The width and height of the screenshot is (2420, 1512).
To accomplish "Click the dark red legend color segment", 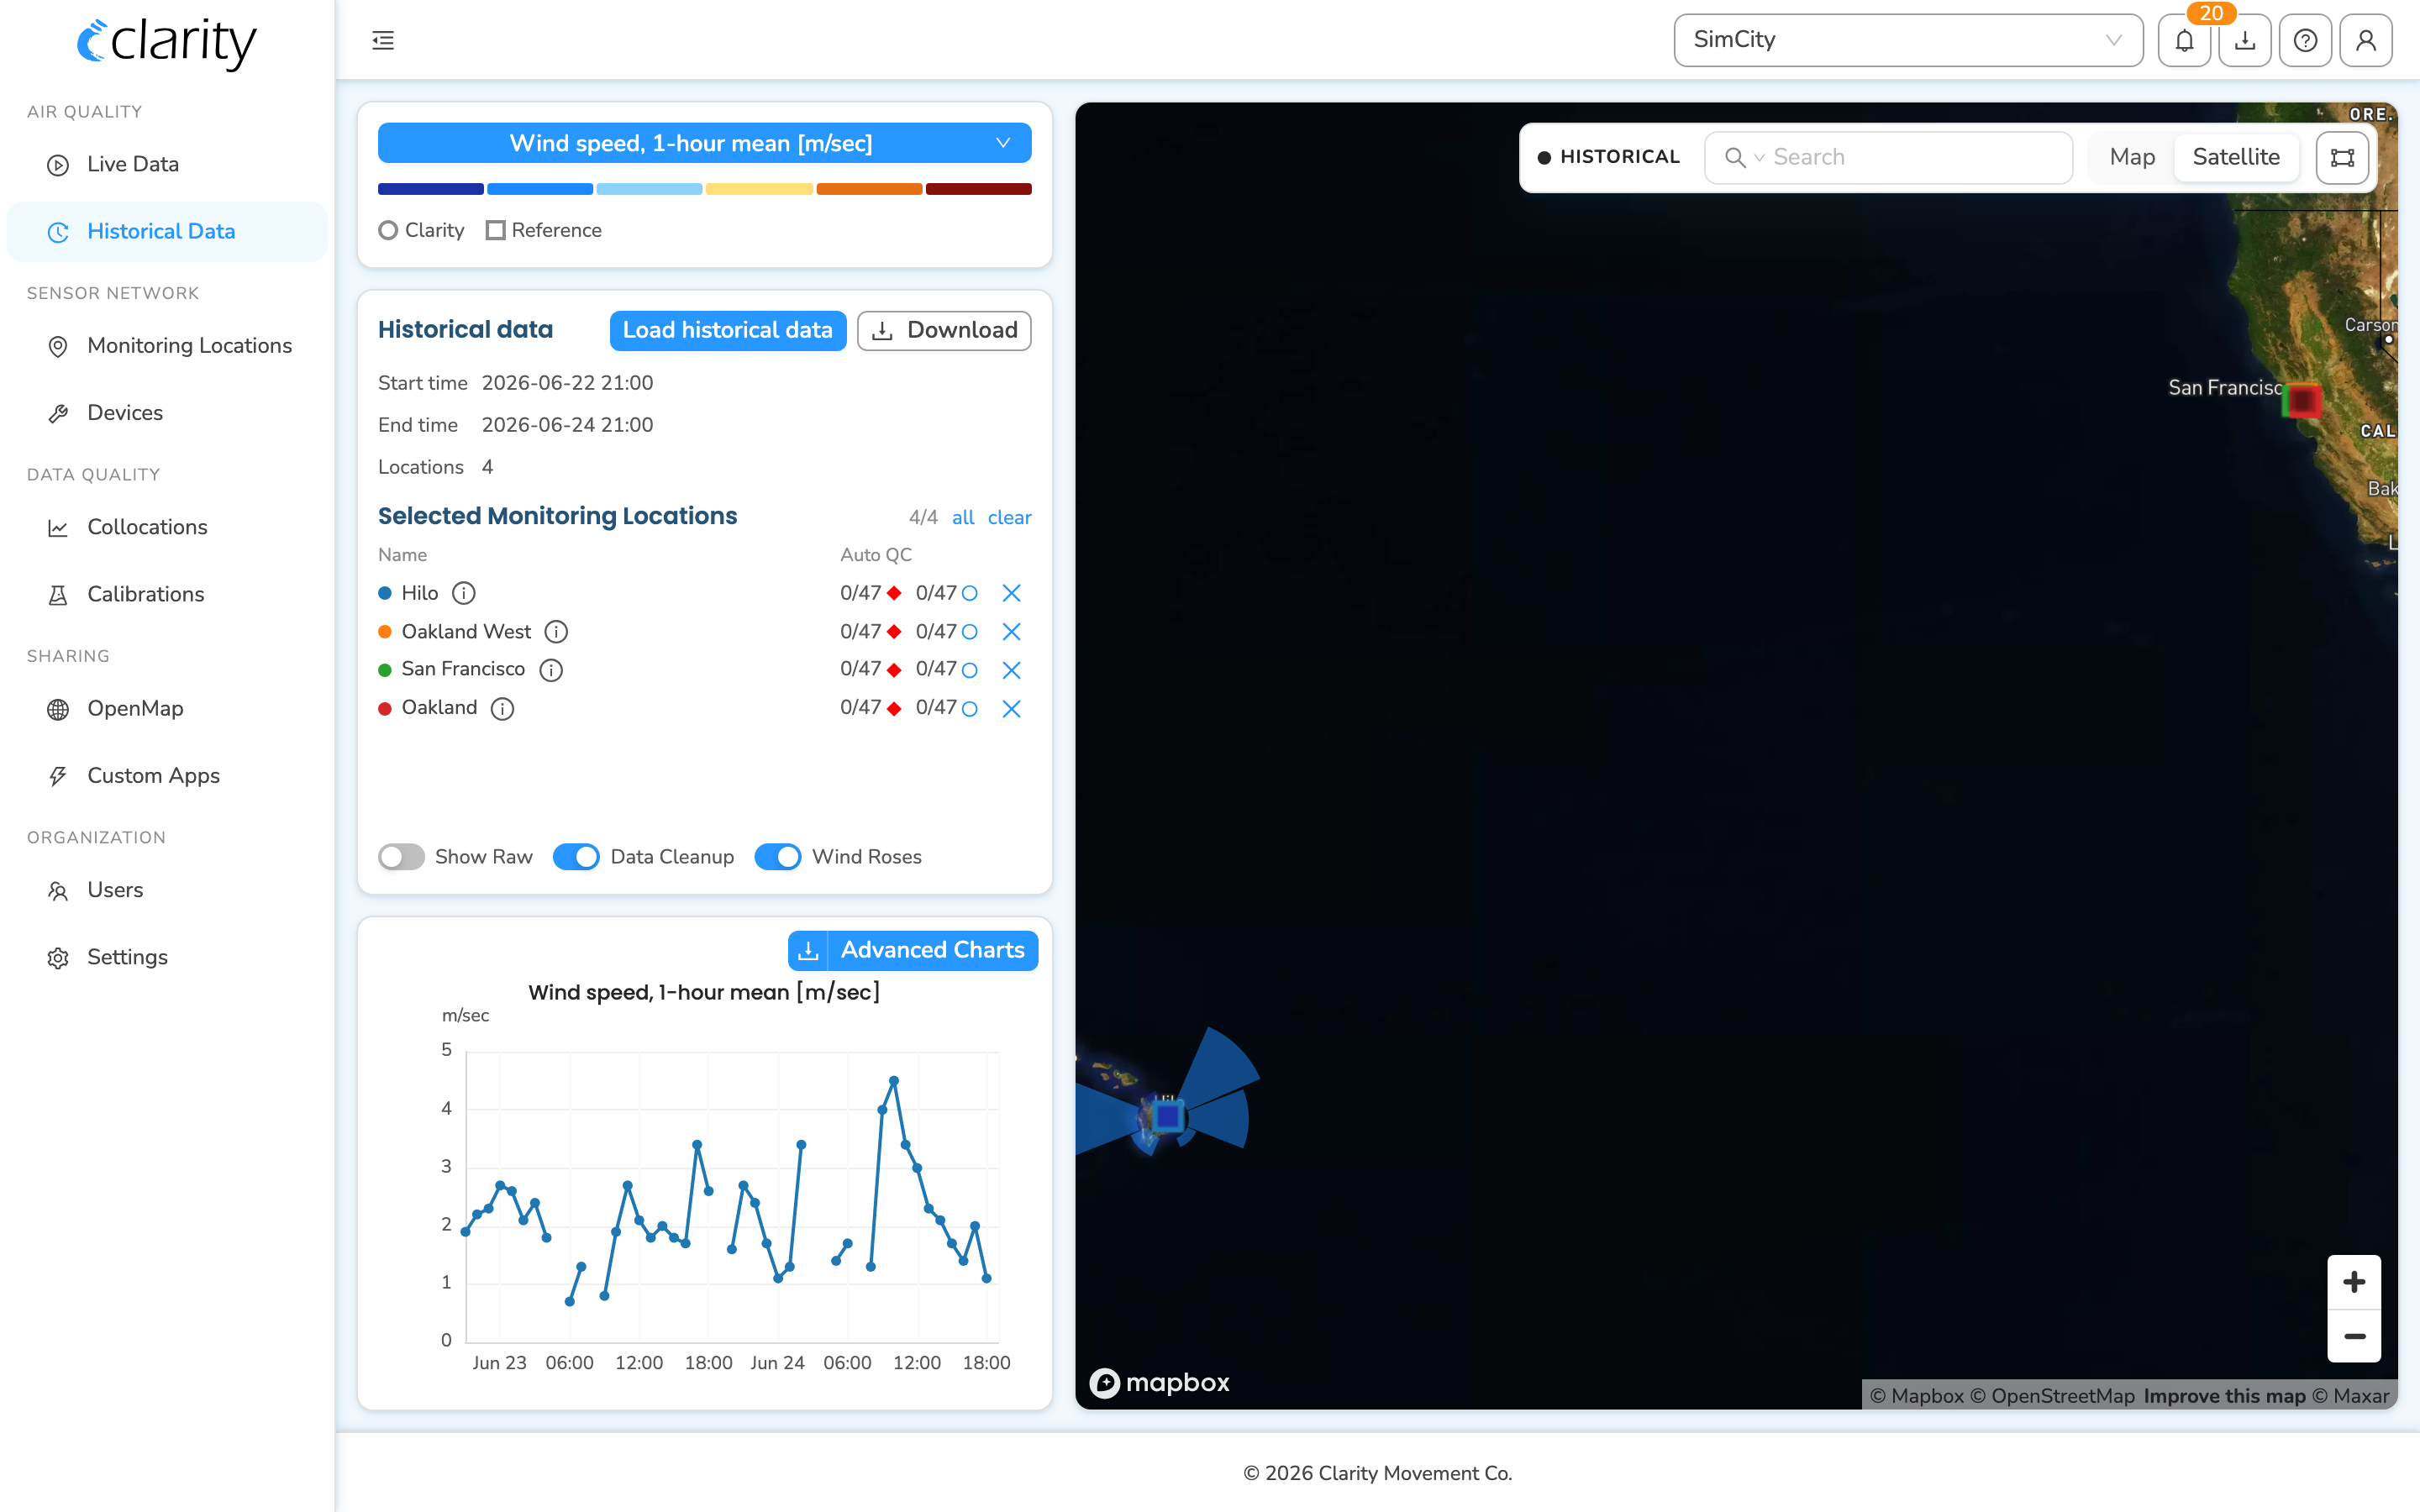I will pos(978,189).
